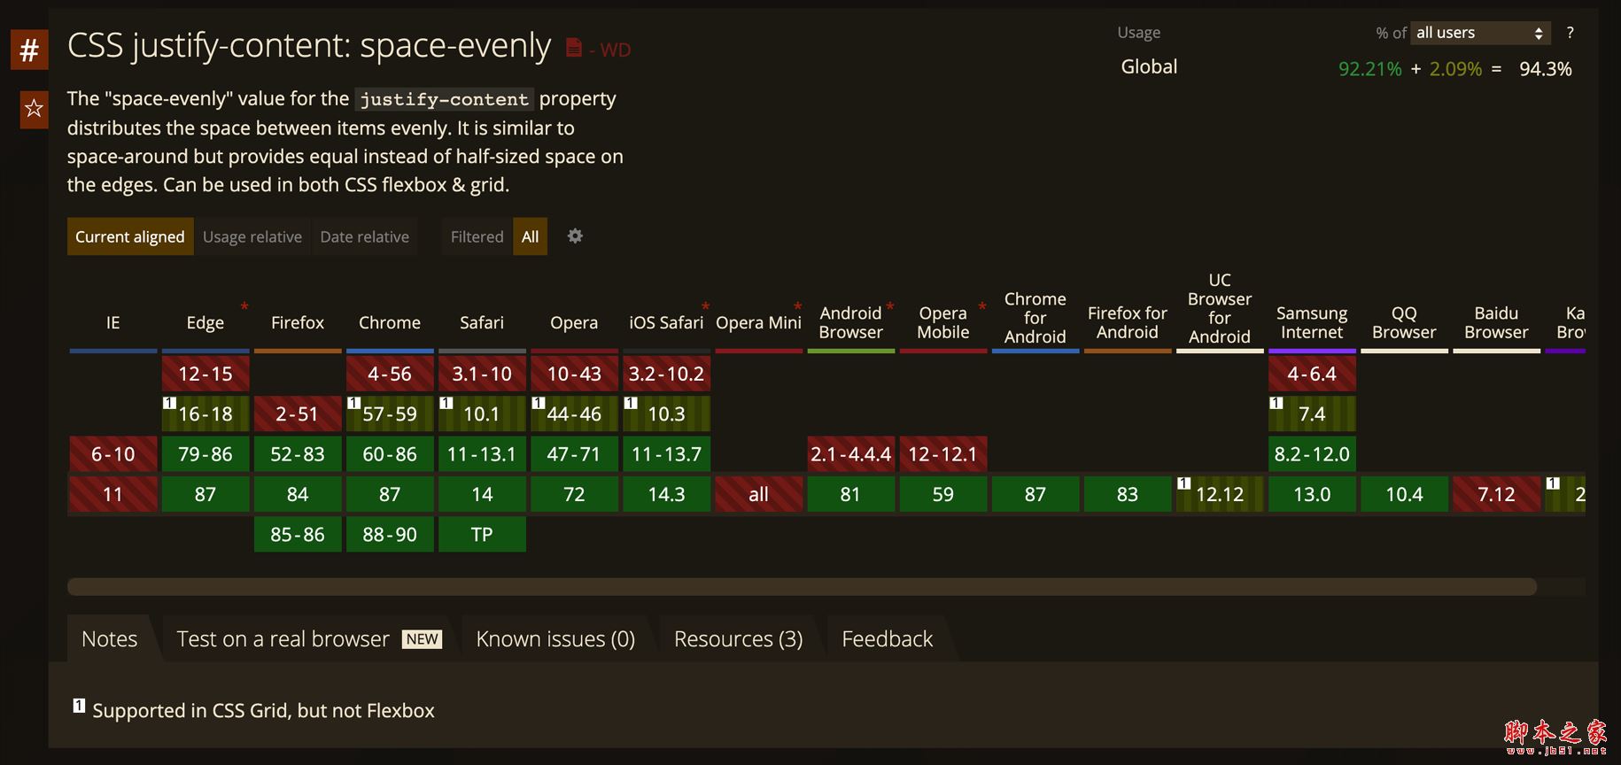
Task: Click the 2.09% partial support figure
Action: [1455, 69]
